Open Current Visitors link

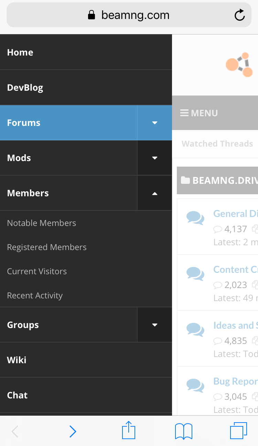coord(37,271)
